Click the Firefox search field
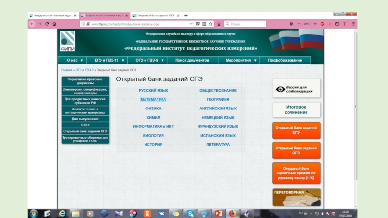Screen dimensions: 388x218 245,24
